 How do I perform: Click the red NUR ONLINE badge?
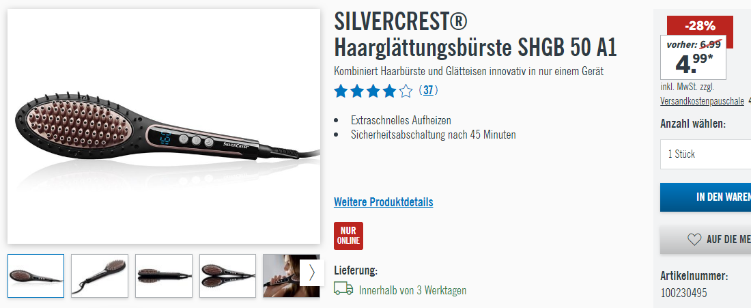pyautogui.click(x=348, y=236)
